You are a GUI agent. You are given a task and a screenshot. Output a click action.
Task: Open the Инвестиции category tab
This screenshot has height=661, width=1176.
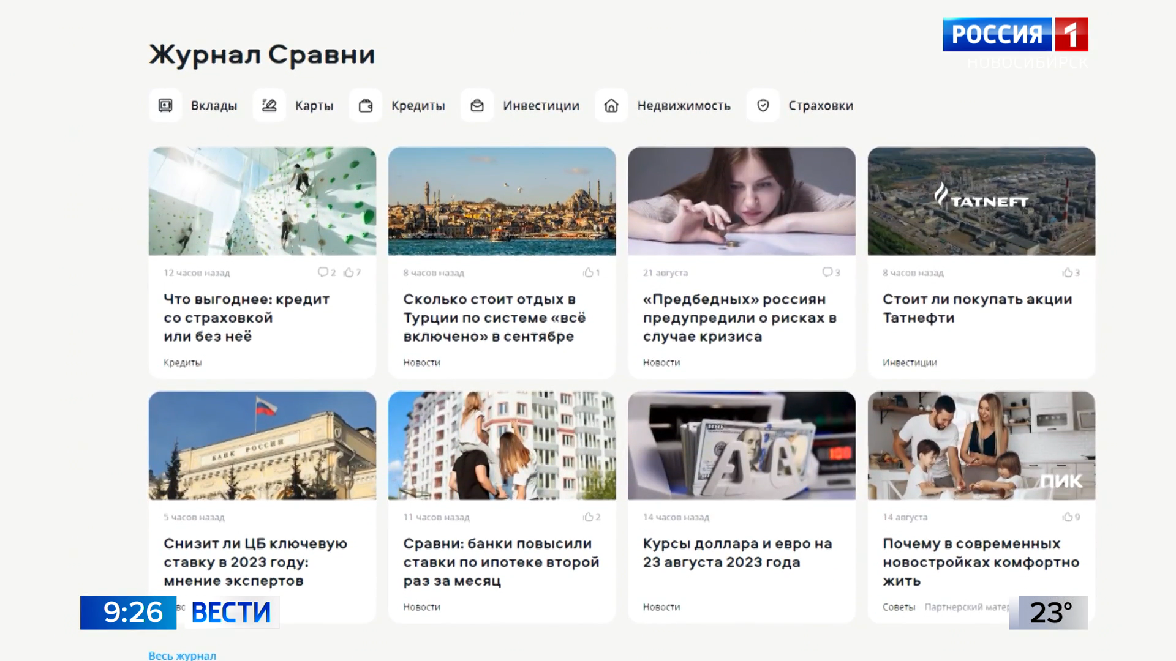(x=541, y=105)
